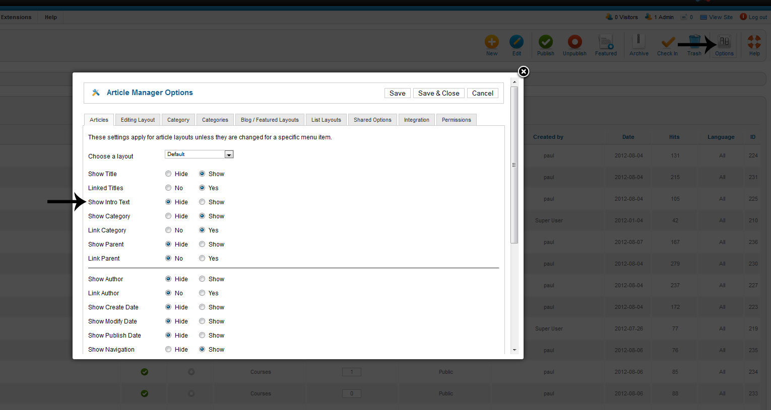
Task: Click the 0 Visitors status item
Action: [x=622, y=17]
